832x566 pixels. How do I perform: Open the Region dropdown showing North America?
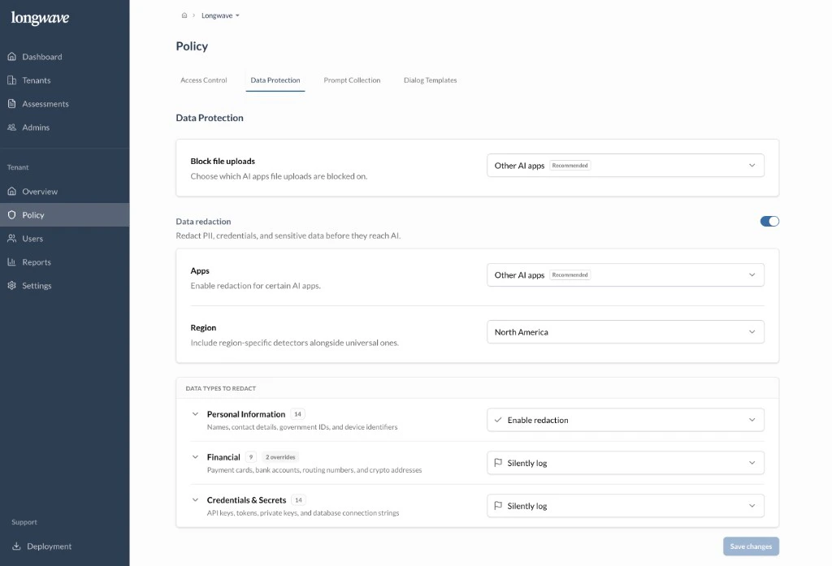[x=625, y=331]
